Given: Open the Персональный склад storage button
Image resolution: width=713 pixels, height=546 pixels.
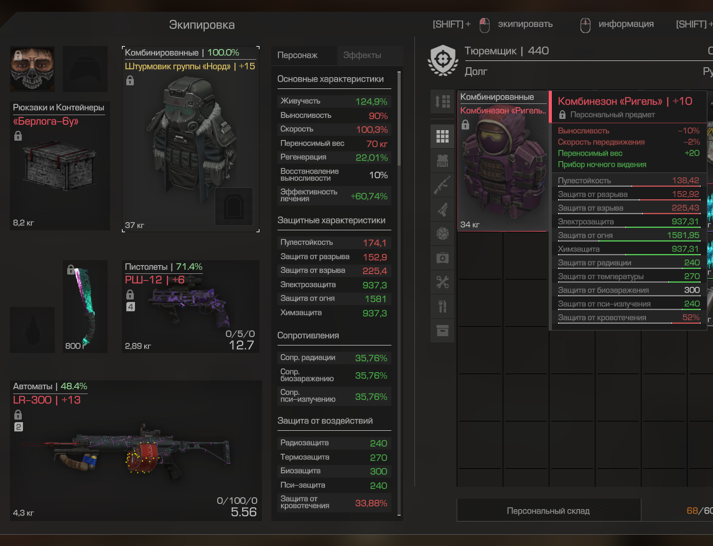Looking at the screenshot, I should [549, 511].
